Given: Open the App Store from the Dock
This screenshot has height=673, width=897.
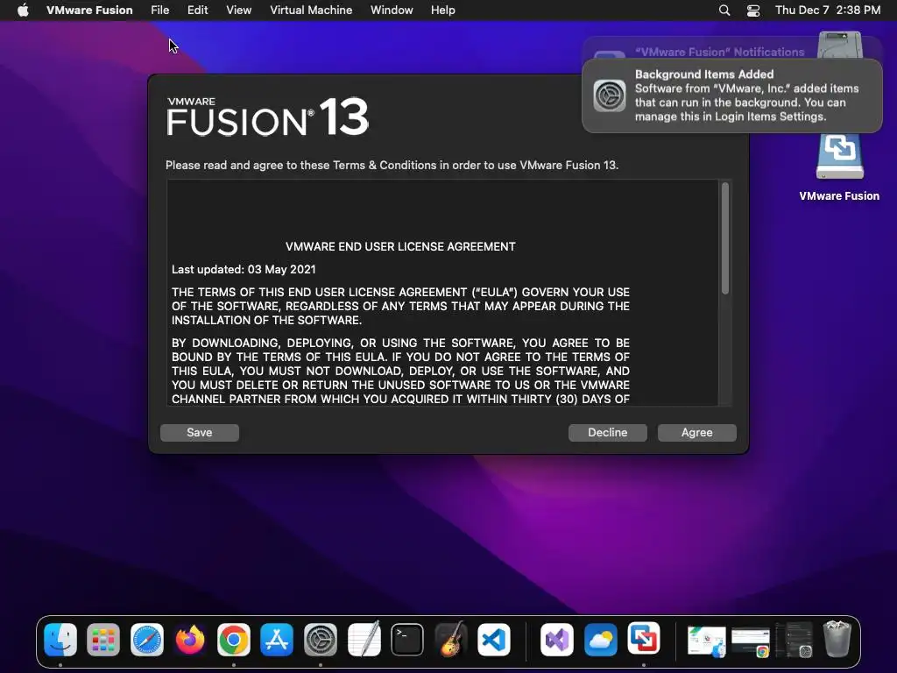Looking at the screenshot, I should (x=277, y=639).
